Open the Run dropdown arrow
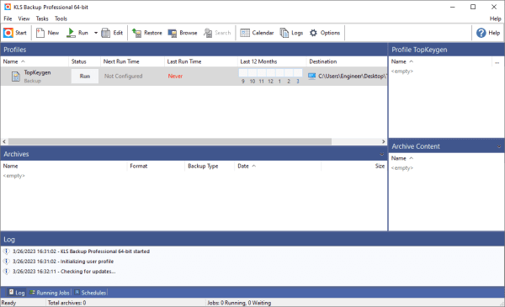 coord(96,33)
